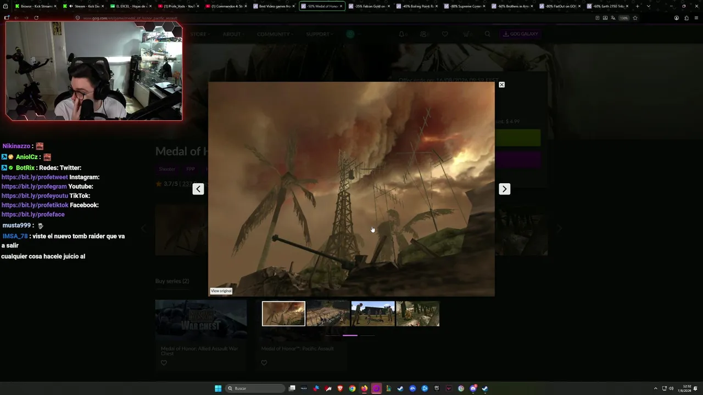Show hidden system tray icons
Image resolution: width=703 pixels, height=395 pixels.
(x=655, y=388)
